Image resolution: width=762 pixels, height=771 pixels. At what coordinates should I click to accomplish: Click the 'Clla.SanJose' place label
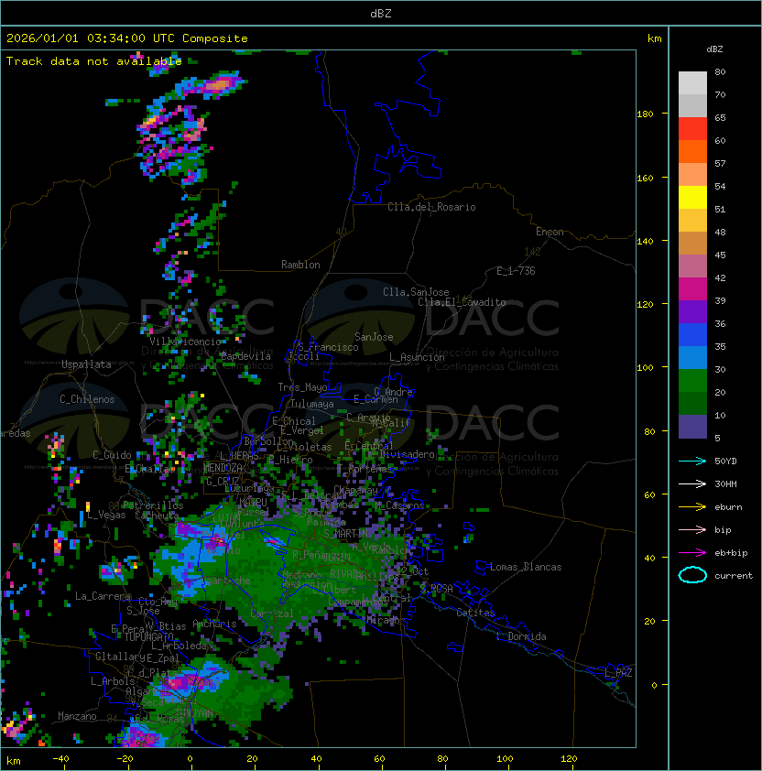(x=416, y=292)
